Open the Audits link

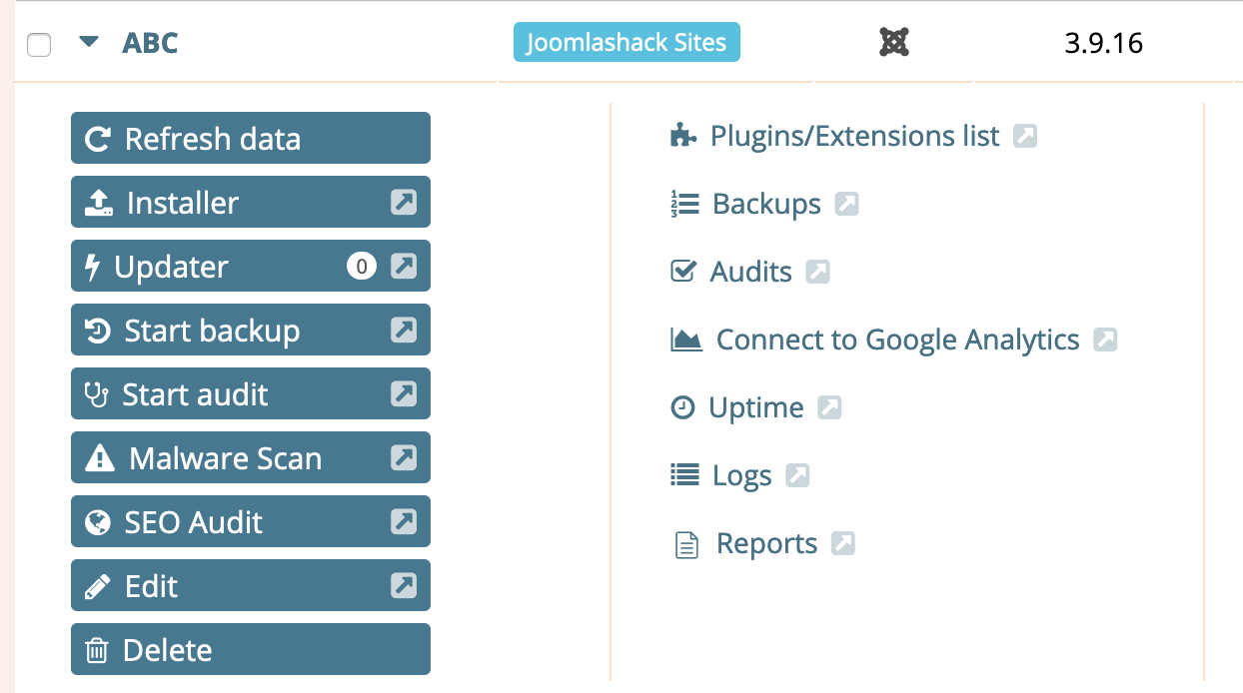[751, 272]
